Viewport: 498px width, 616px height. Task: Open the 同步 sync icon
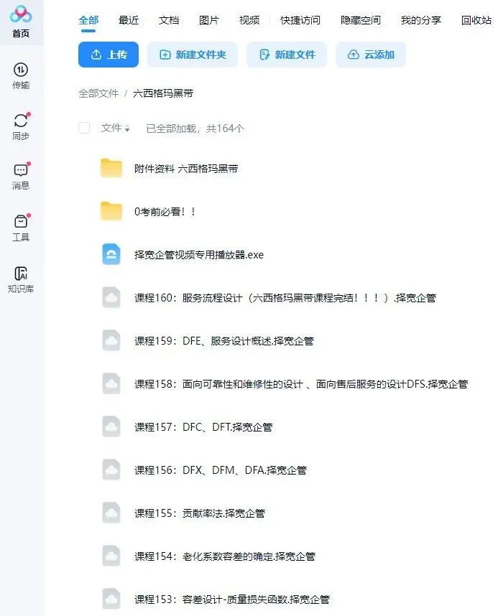[21, 120]
